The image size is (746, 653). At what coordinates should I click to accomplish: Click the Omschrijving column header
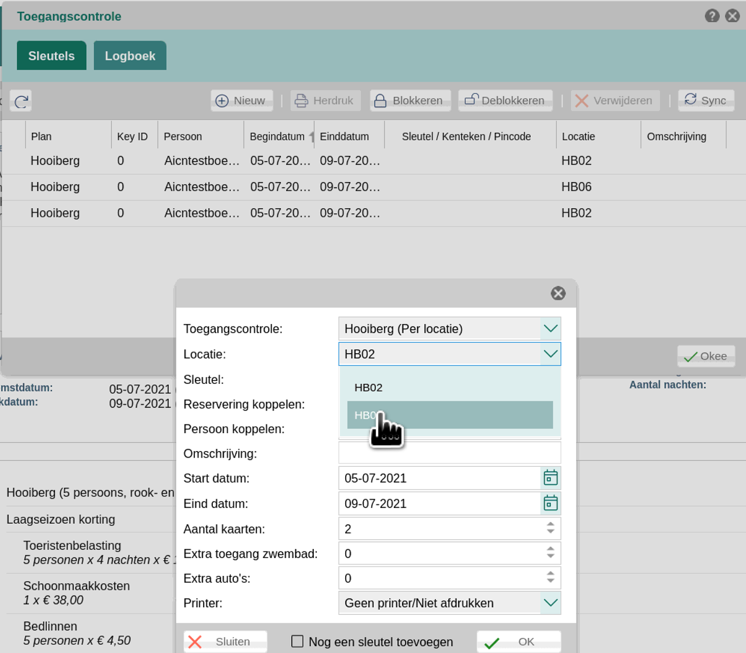(683, 136)
